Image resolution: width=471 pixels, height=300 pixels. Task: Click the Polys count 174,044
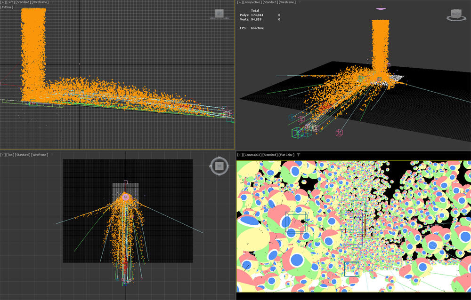point(257,15)
